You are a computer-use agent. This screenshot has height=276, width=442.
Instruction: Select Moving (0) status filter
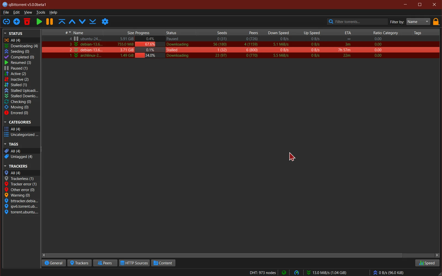point(21,107)
